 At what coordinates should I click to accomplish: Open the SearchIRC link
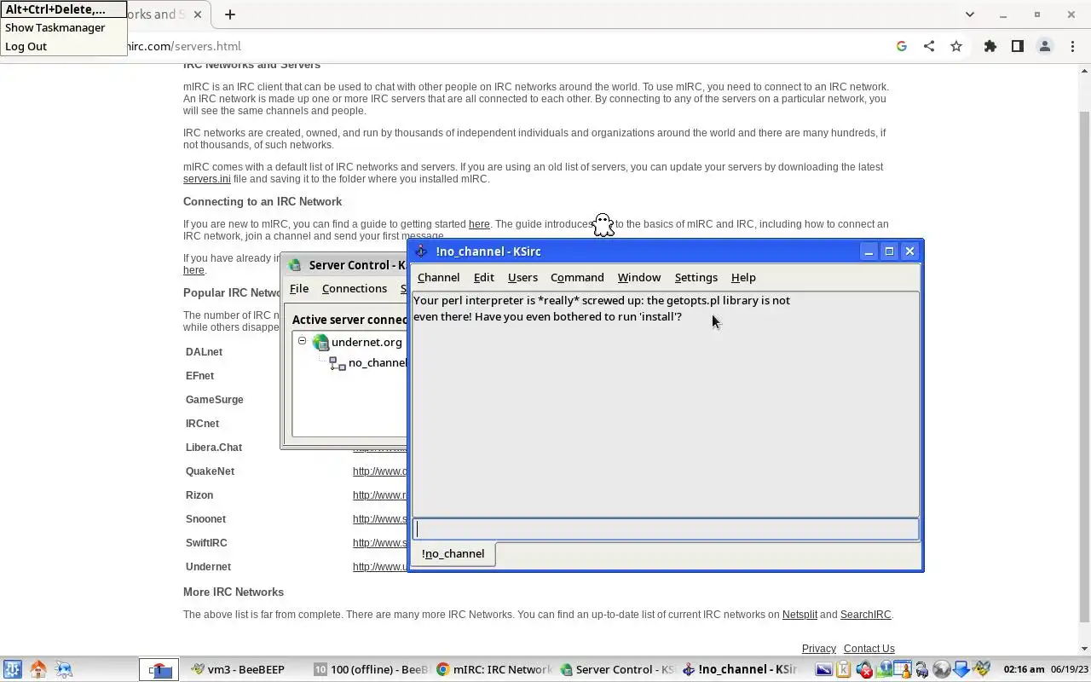click(x=865, y=615)
